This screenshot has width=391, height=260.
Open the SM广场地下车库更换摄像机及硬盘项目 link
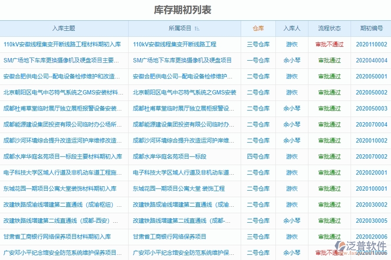(x=183, y=60)
